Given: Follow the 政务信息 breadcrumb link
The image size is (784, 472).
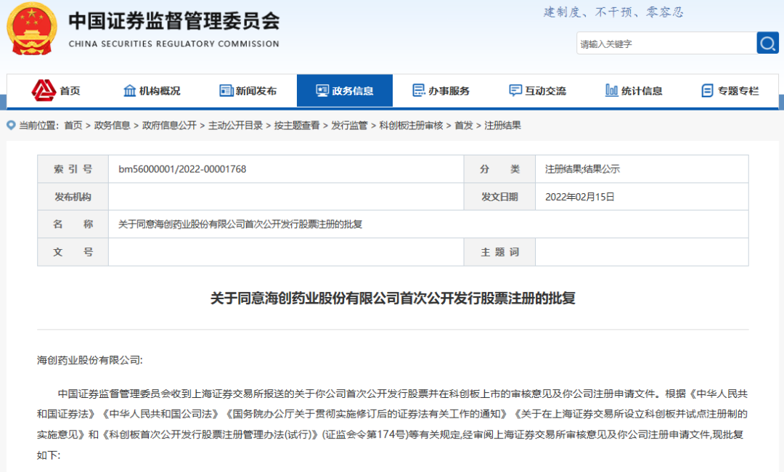Looking at the screenshot, I should pyautogui.click(x=112, y=126).
